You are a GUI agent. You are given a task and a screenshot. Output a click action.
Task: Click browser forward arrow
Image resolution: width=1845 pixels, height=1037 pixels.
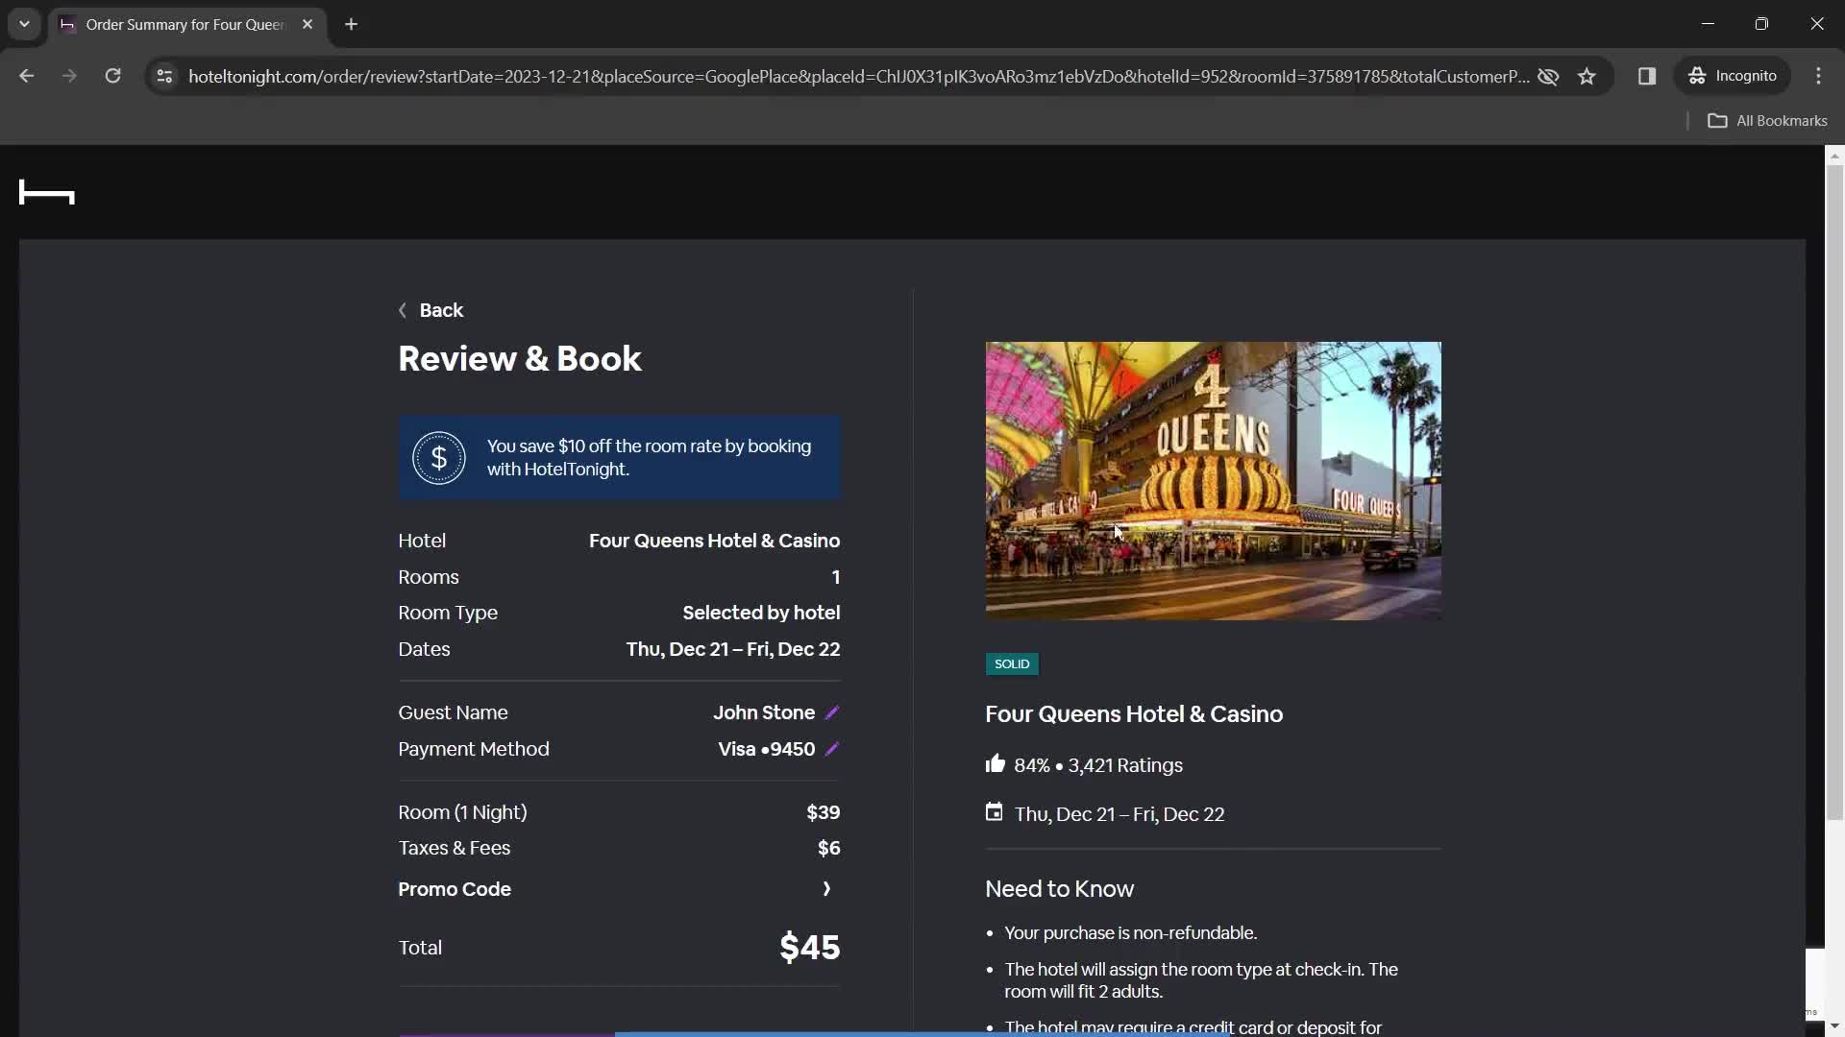click(69, 76)
